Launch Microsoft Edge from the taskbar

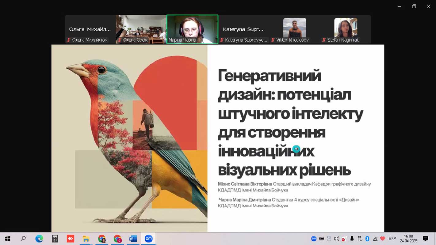(x=39, y=239)
